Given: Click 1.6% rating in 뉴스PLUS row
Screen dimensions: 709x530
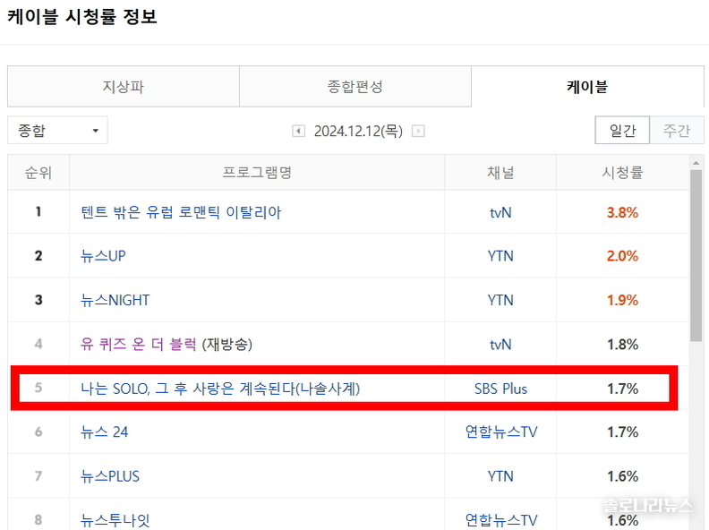Looking at the screenshot, I should click(x=623, y=476).
